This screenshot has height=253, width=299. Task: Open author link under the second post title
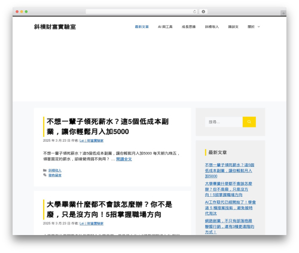pos(91,224)
